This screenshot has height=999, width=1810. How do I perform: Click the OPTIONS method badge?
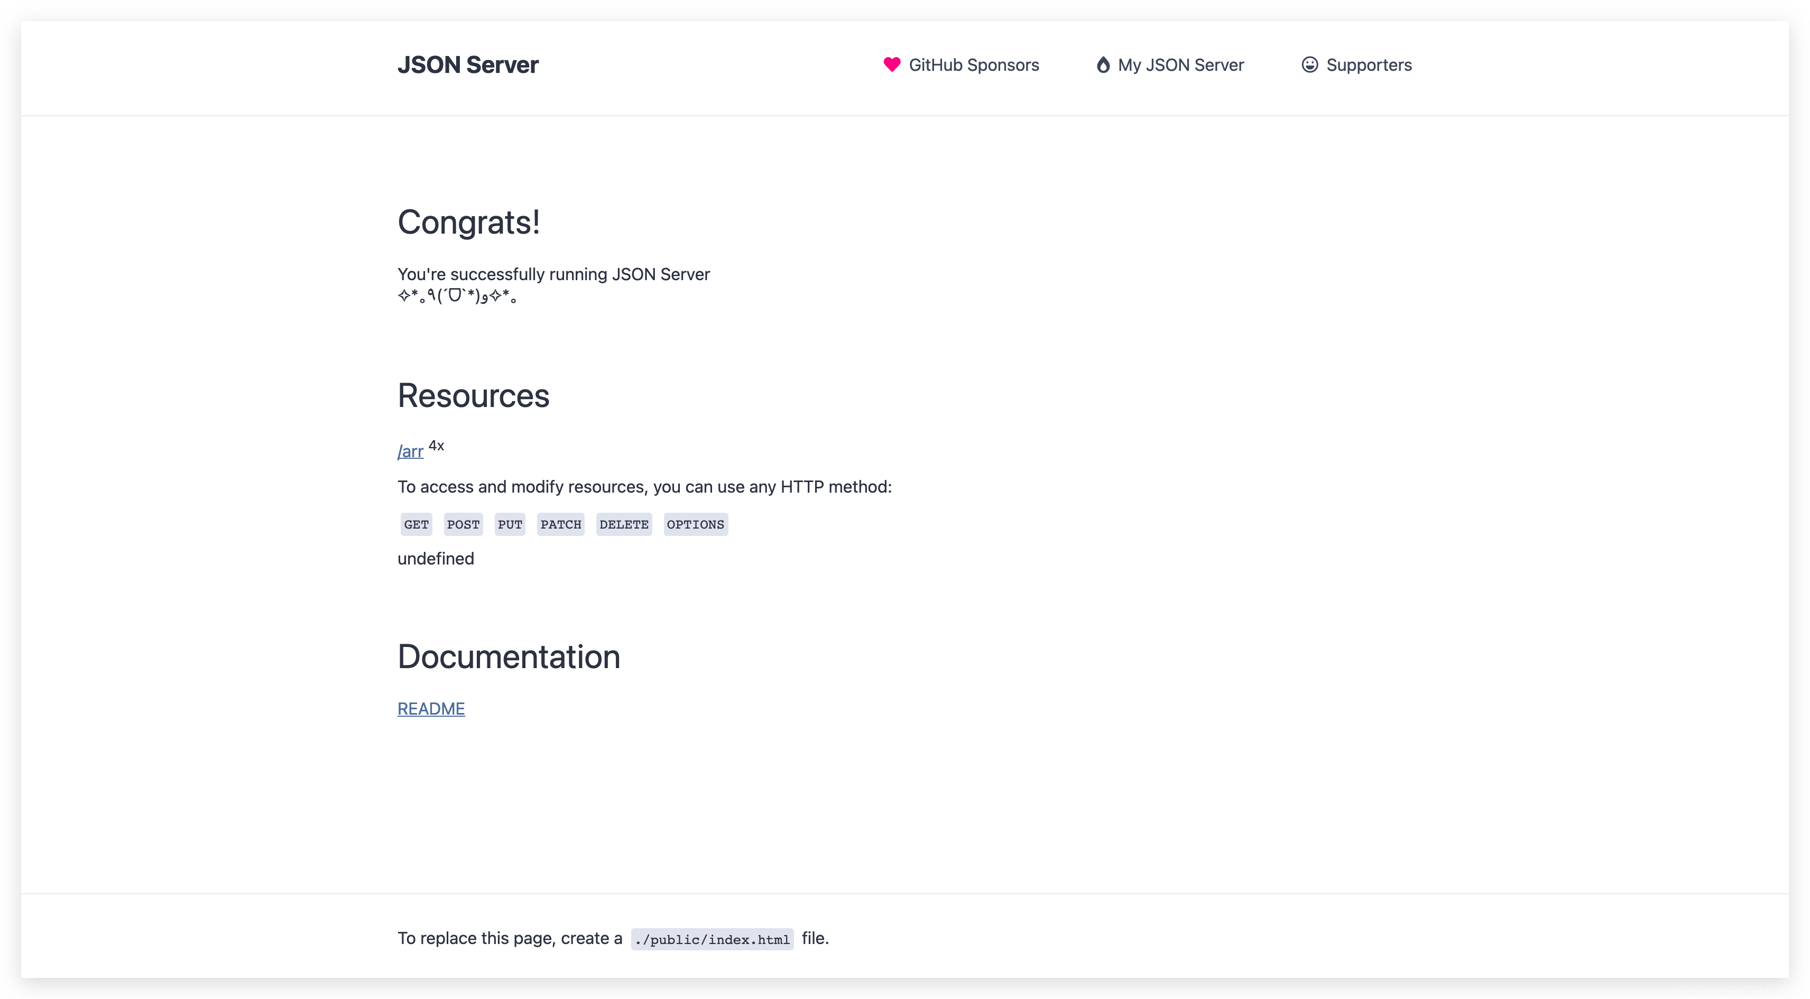pyautogui.click(x=695, y=524)
